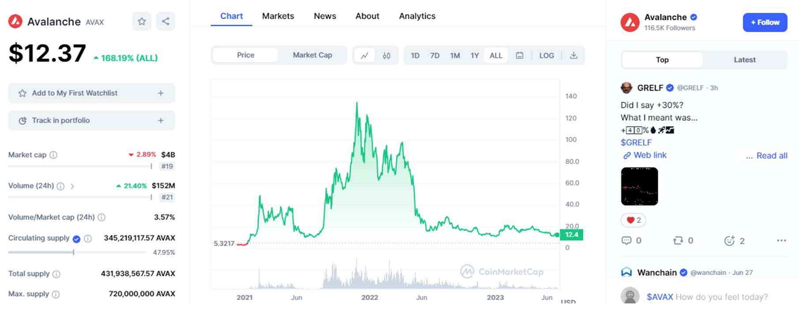Open the calendar date range picker
The image size is (799, 314).
click(x=520, y=56)
